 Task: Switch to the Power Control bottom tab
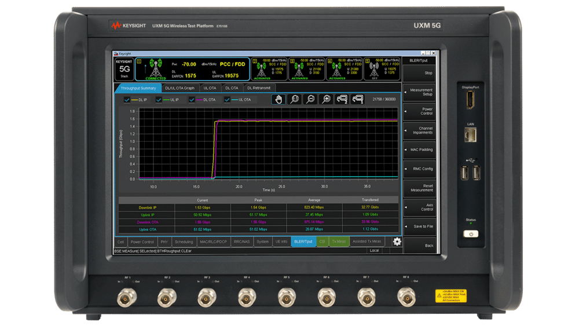click(x=142, y=242)
